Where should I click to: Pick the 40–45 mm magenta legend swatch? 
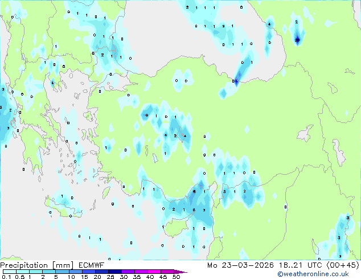(x=154, y=272)
